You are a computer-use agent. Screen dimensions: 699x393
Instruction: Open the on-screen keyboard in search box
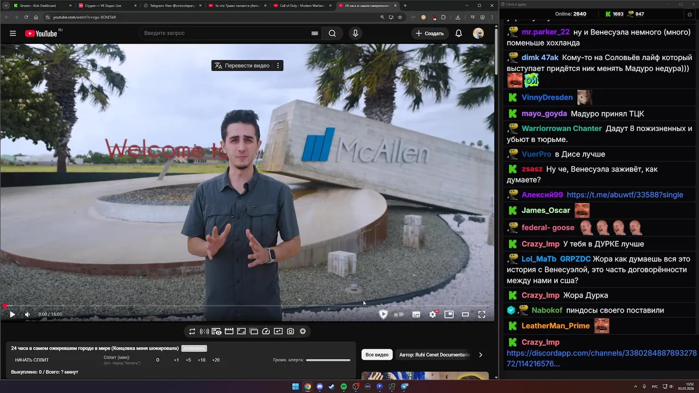coord(315,33)
